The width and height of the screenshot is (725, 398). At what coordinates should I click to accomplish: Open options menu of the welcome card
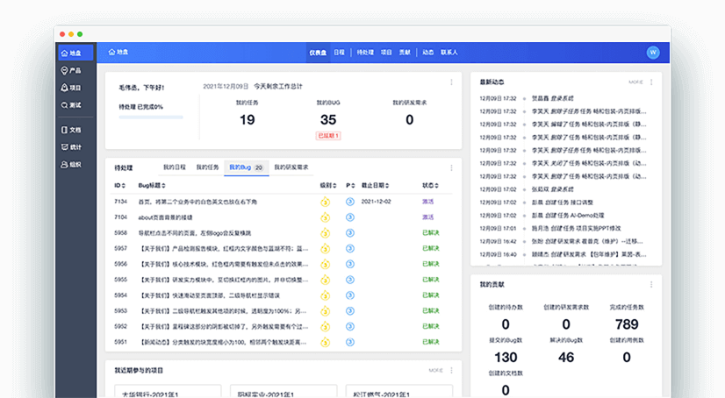click(x=451, y=82)
